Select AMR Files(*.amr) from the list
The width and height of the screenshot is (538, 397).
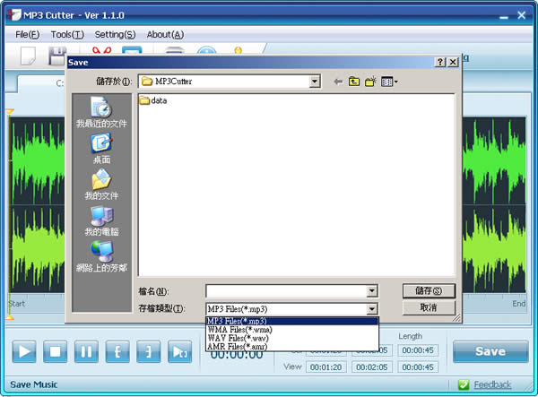tap(292, 346)
